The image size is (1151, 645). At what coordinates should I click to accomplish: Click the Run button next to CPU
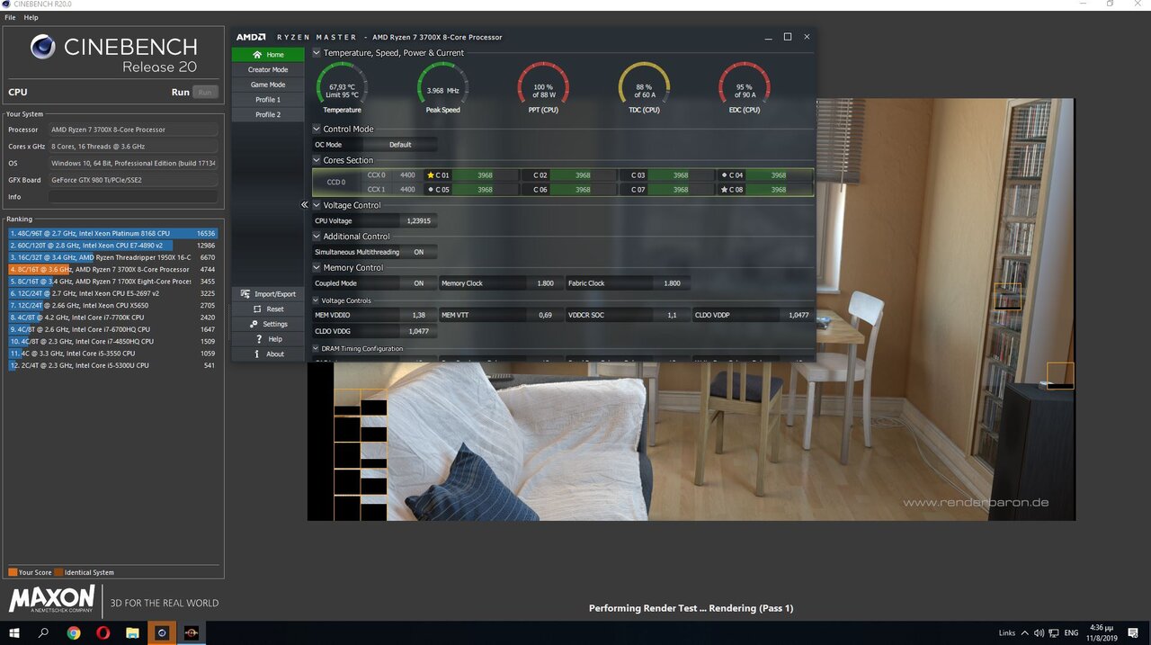pyautogui.click(x=205, y=92)
